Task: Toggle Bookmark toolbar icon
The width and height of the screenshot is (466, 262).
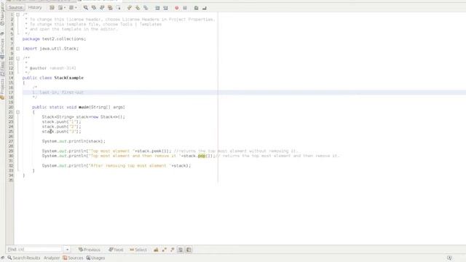Action: (x=146, y=8)
